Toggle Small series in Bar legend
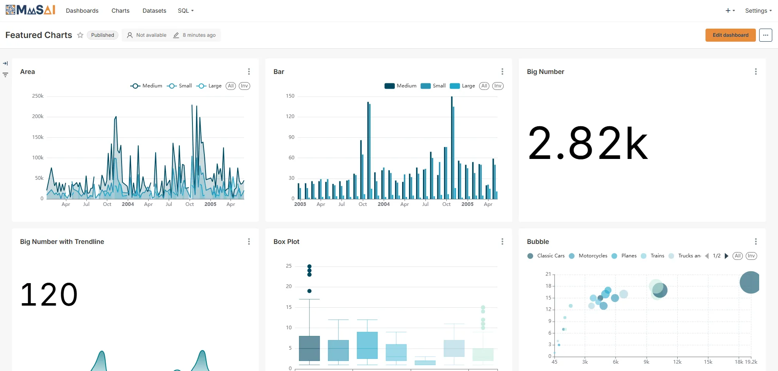The image size is (778, 371). pyautogui.click(x=433, y=86)
